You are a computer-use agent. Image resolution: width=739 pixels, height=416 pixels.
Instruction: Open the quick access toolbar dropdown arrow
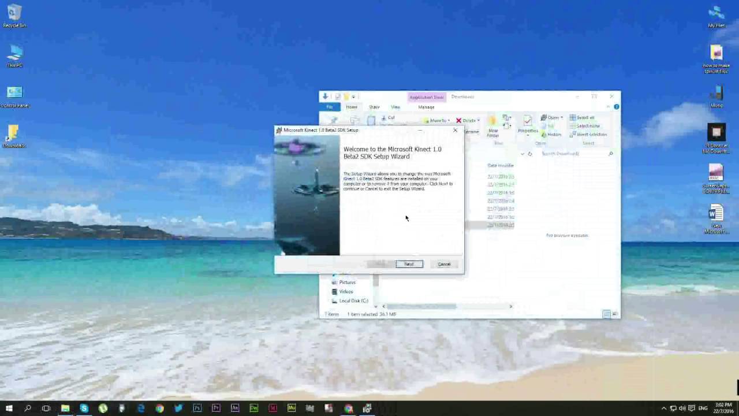[x=353, y=97]
